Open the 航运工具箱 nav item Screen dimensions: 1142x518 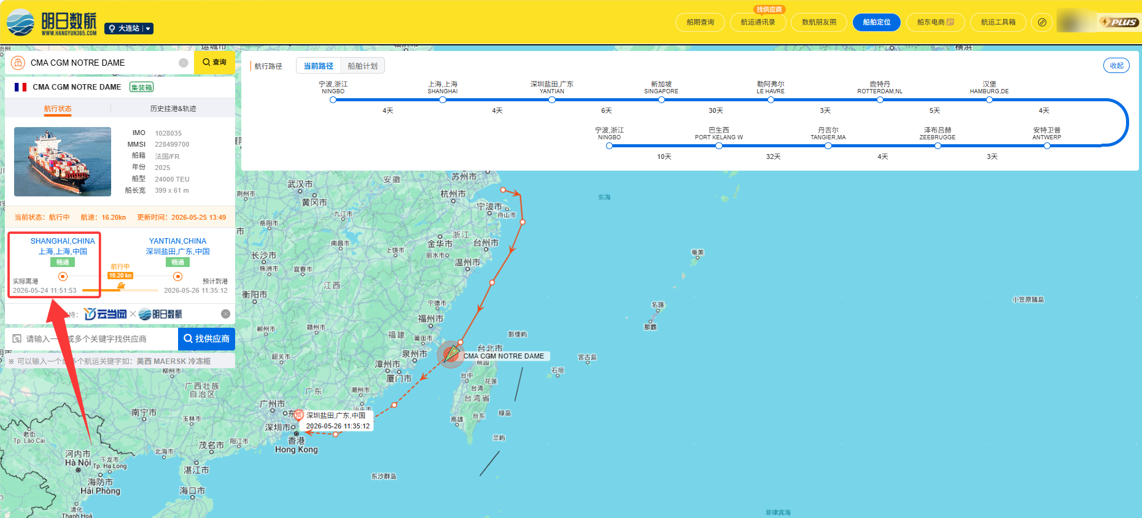click(998, 22)
